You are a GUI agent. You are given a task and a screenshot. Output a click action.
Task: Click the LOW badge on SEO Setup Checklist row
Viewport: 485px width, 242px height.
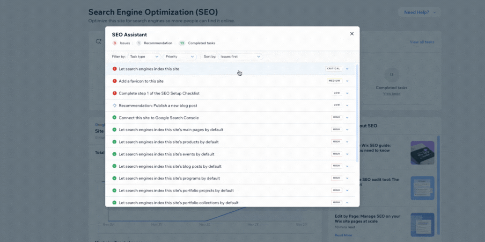337,93
